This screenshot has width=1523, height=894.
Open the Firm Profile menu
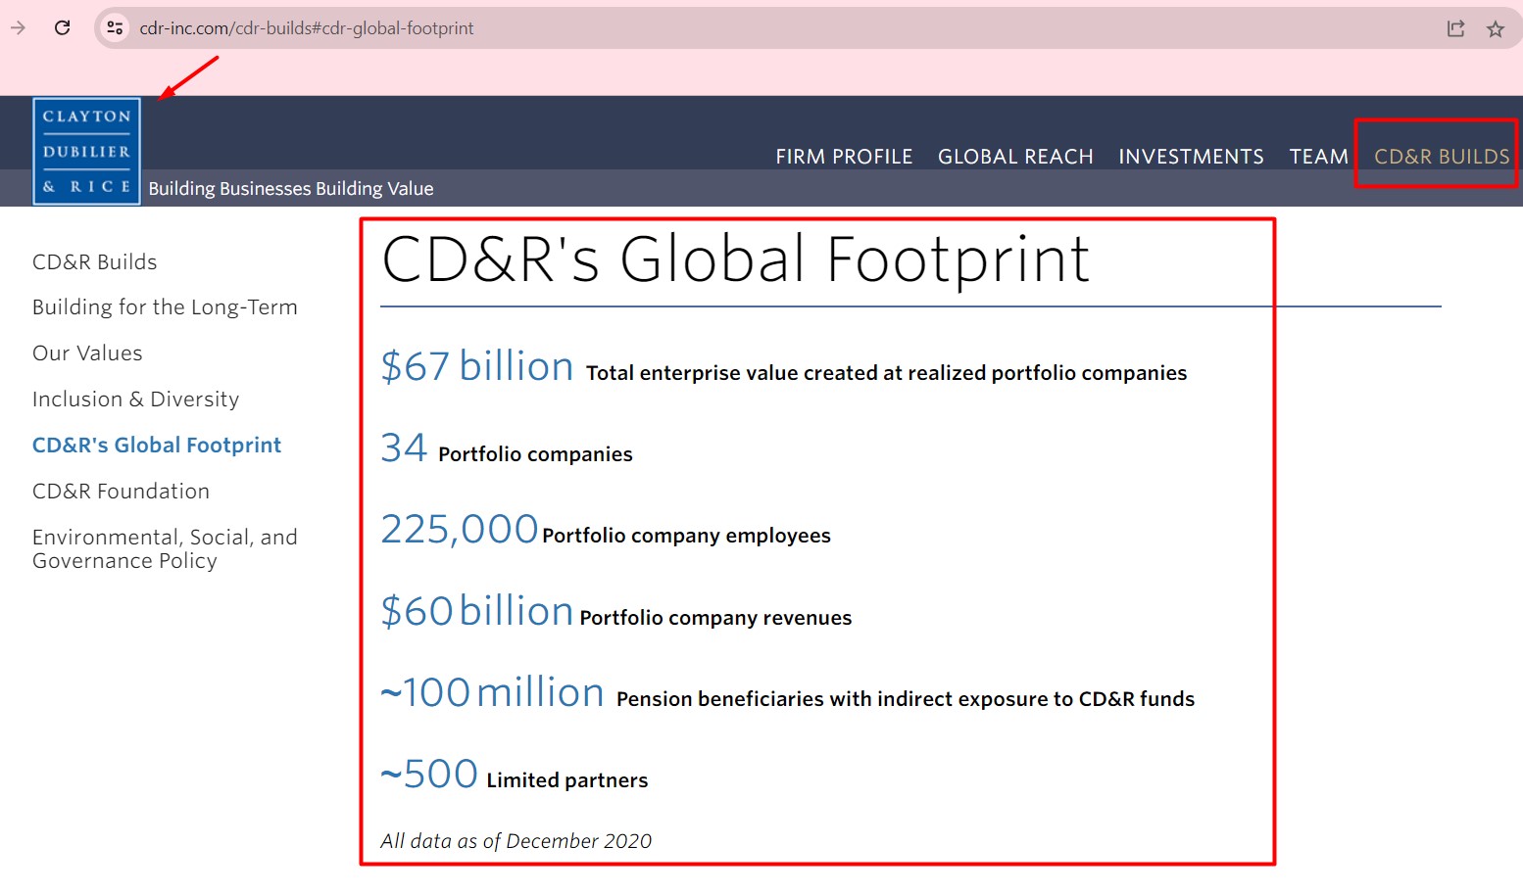(x=844, y=157)
